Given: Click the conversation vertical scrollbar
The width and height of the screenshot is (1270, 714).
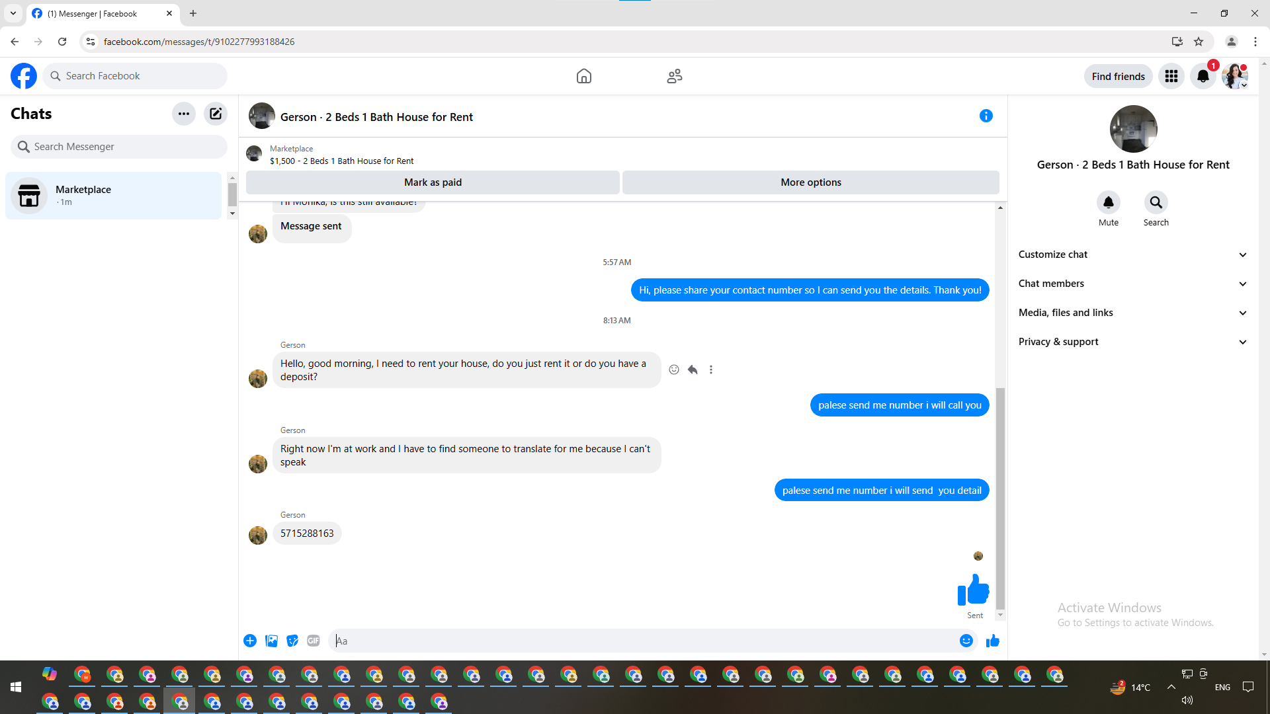Looking at the screenshot, I should (1000, 498).
